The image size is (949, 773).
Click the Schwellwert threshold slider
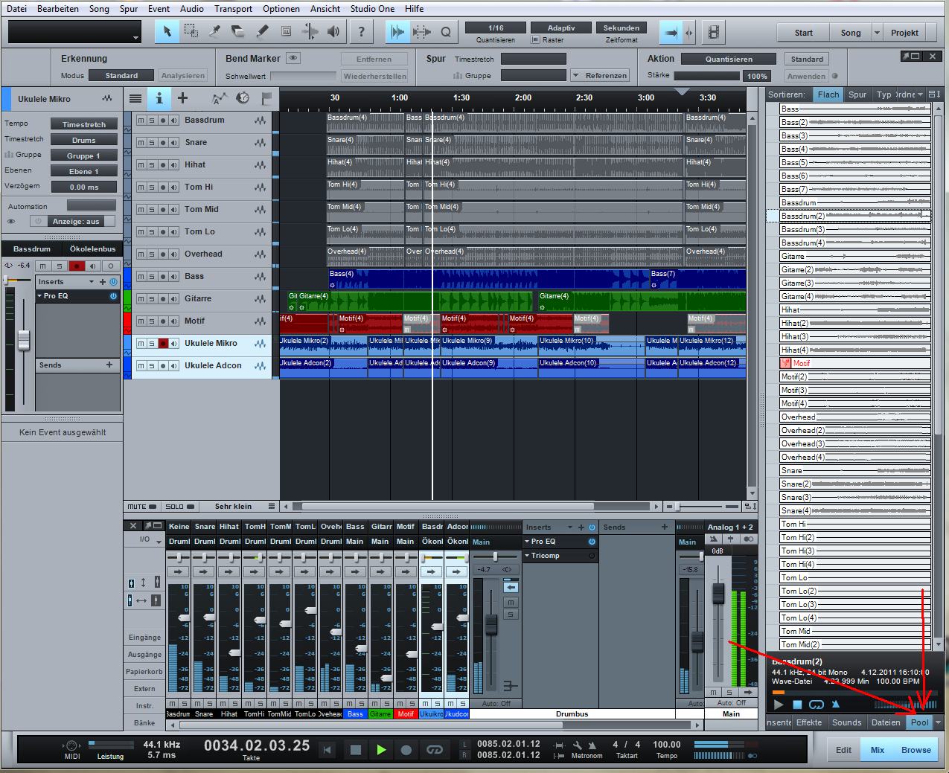[304, 76]
